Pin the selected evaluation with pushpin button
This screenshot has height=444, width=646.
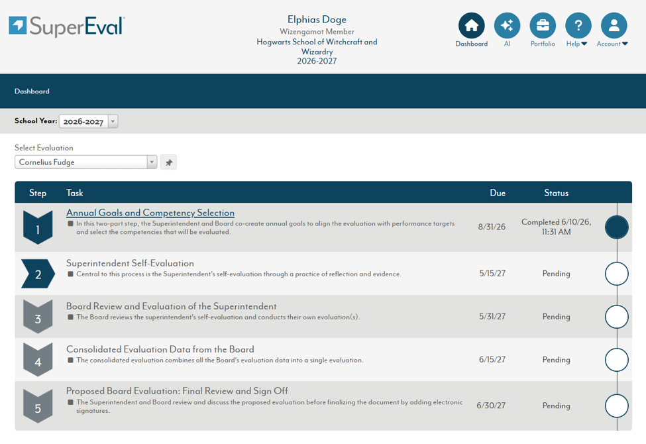(x=168, y=162)
